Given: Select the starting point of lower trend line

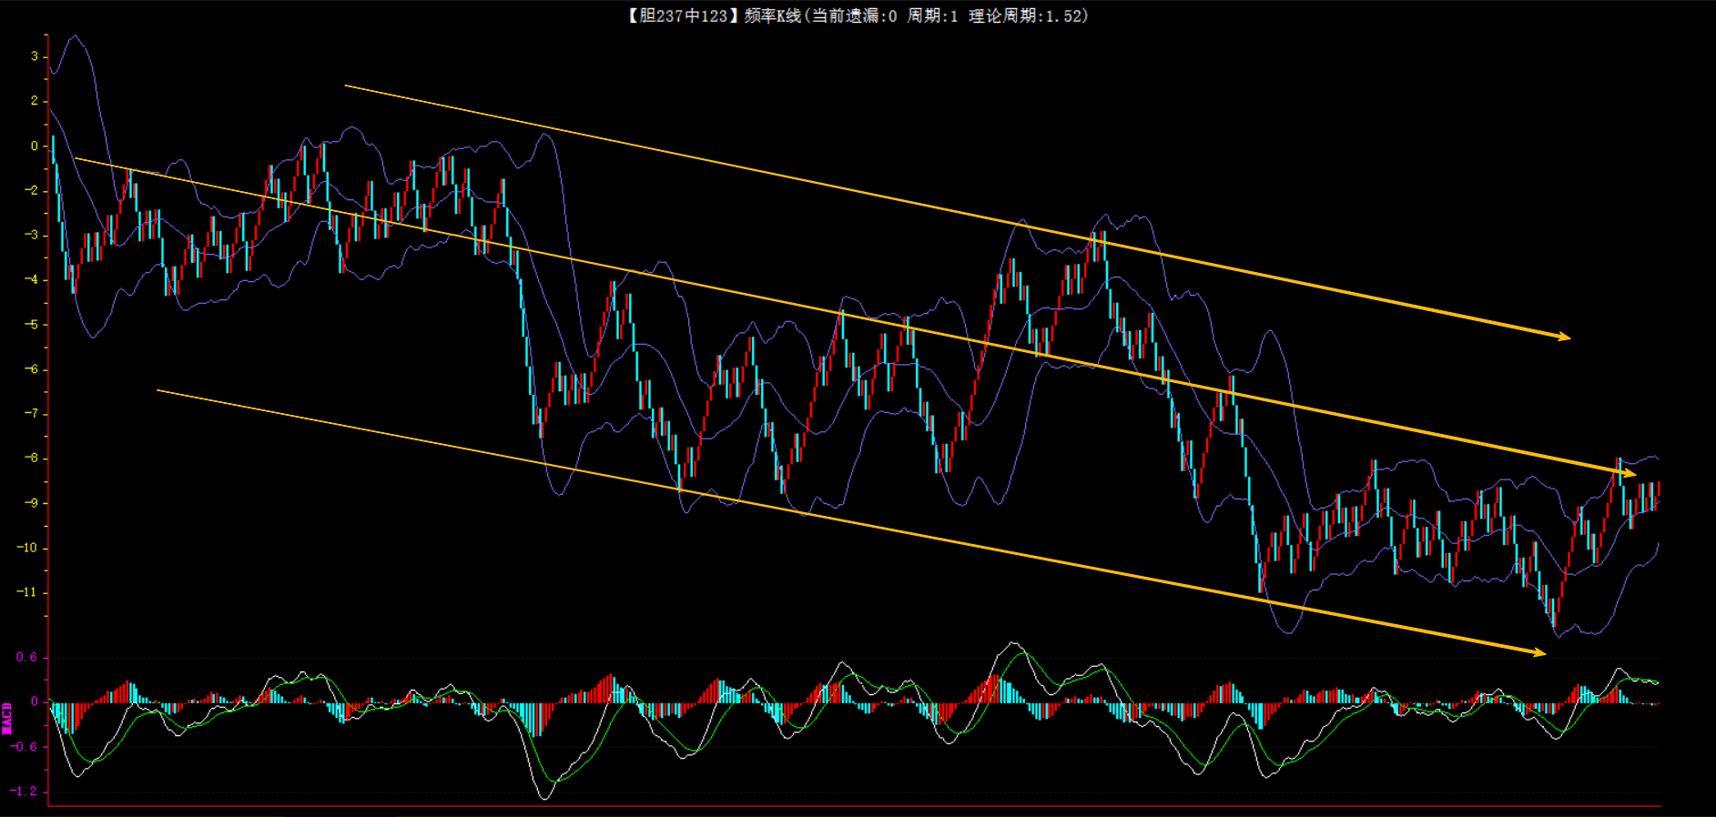Looking at the screenshot, I should [157, 390].
